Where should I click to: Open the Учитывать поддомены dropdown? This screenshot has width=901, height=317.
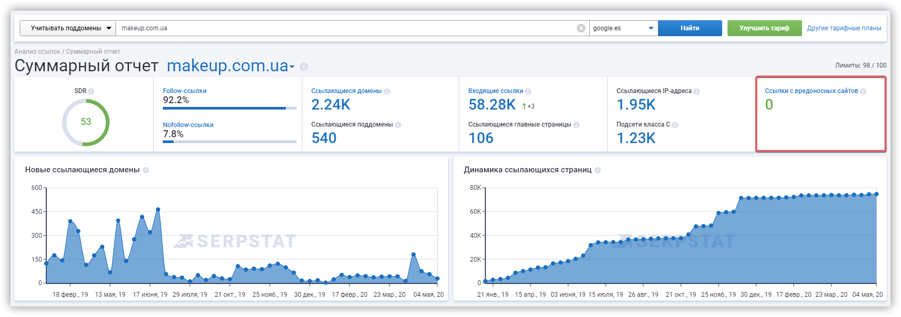point(68,28)
